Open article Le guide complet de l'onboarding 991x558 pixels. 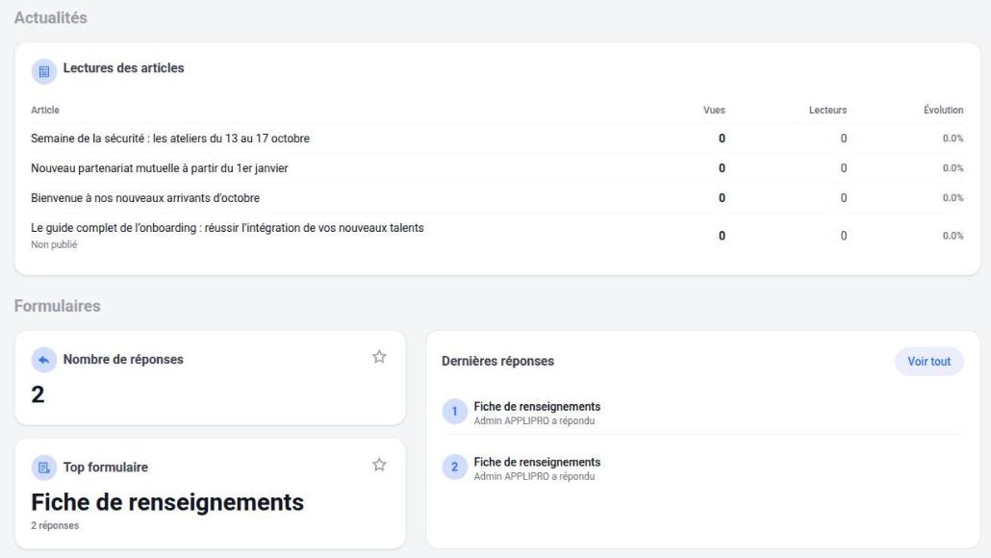[227, 227]
